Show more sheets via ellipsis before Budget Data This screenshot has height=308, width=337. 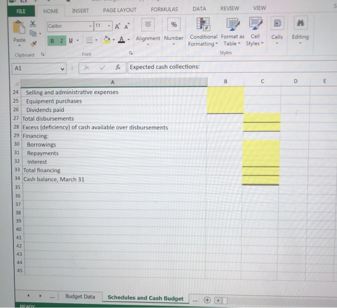pos(52,297)
